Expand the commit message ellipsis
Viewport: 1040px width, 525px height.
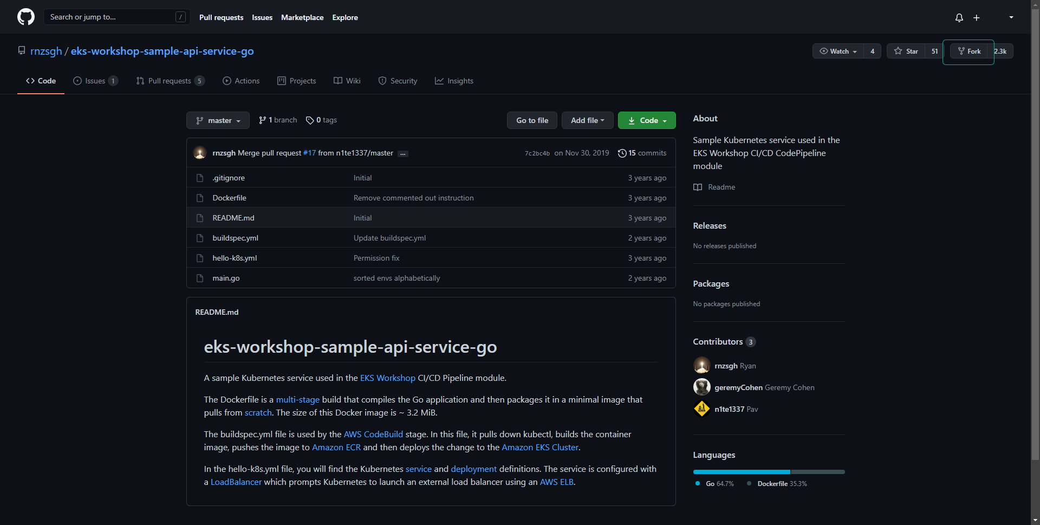coord(402,154)
